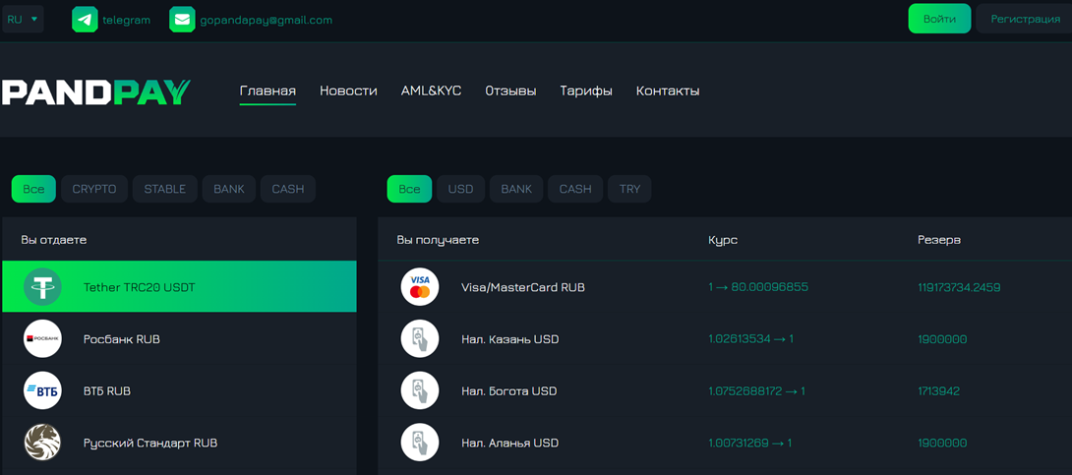
Task: Select the CASH filter beside STABLE
Action: coord(288,190)
